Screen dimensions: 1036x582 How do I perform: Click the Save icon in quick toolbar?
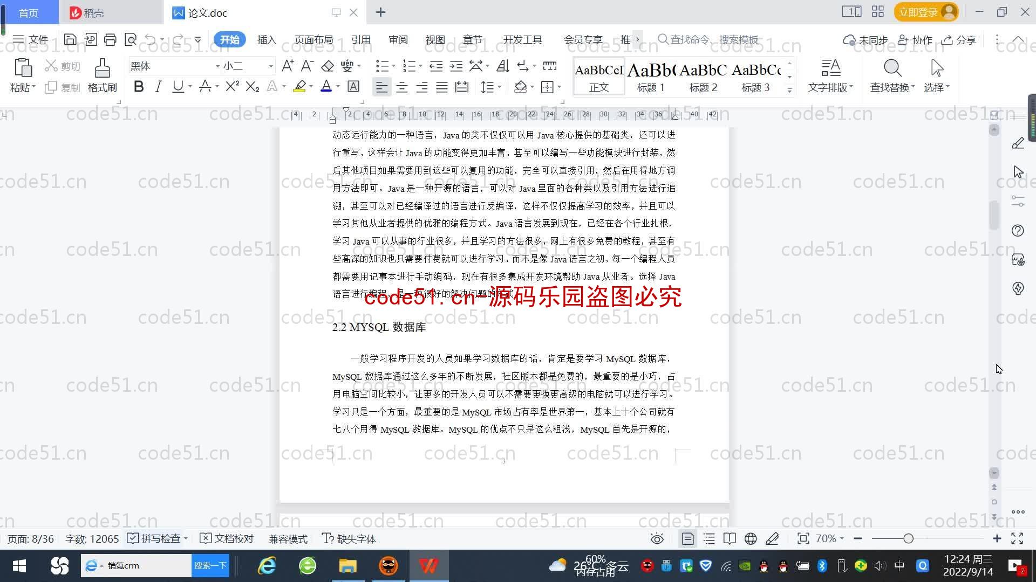70,39
